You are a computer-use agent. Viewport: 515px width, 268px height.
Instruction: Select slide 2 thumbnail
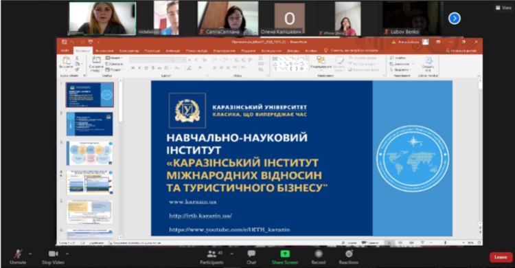[x=89, y=124]
